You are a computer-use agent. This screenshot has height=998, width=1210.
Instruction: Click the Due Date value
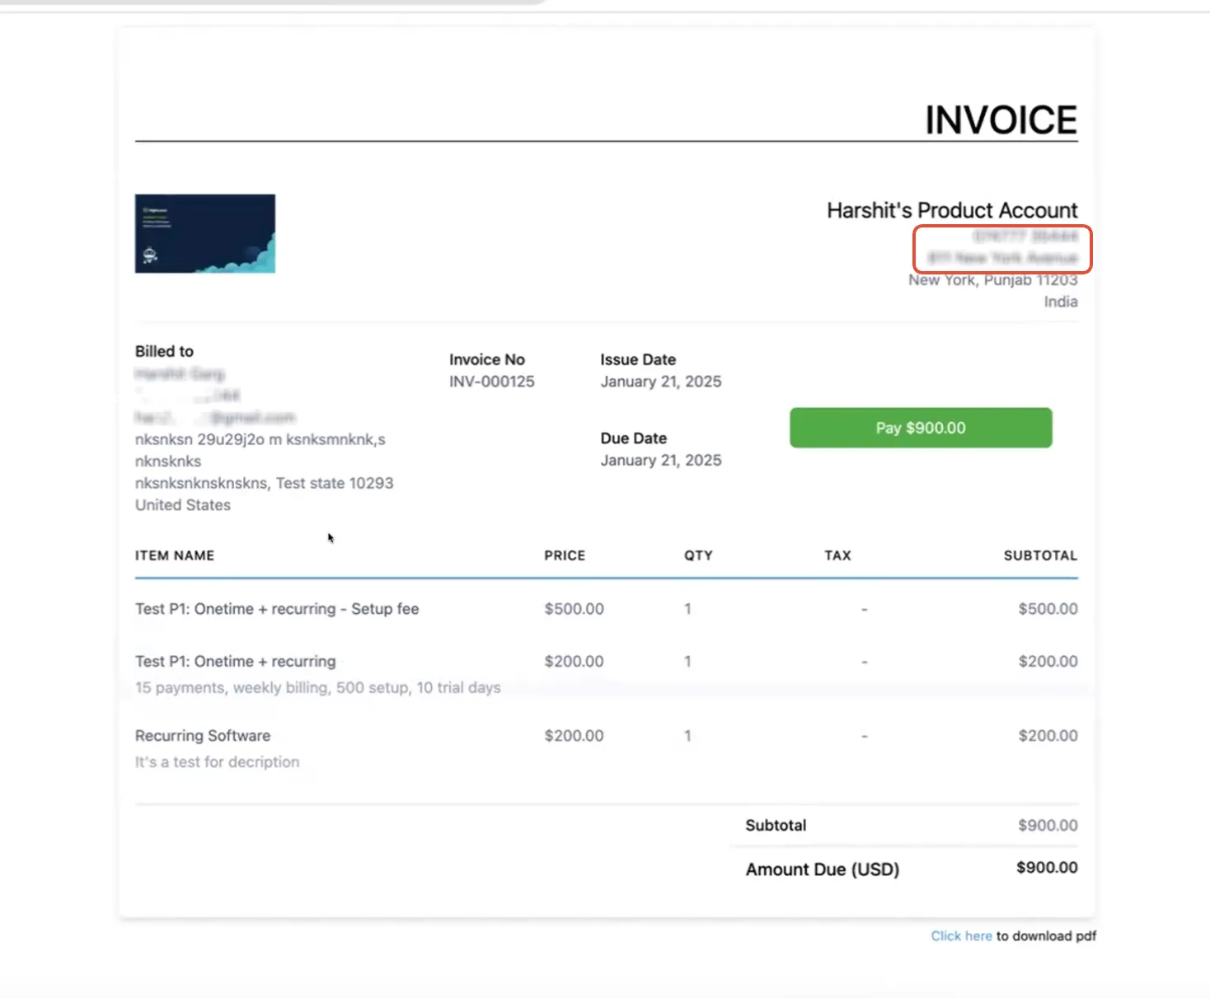coord(661,460)
